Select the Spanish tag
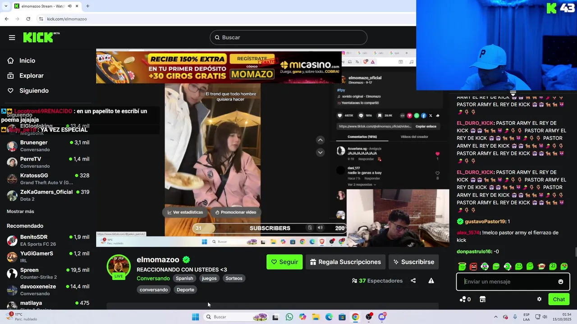The image size is (577, 324). [184, 278]
